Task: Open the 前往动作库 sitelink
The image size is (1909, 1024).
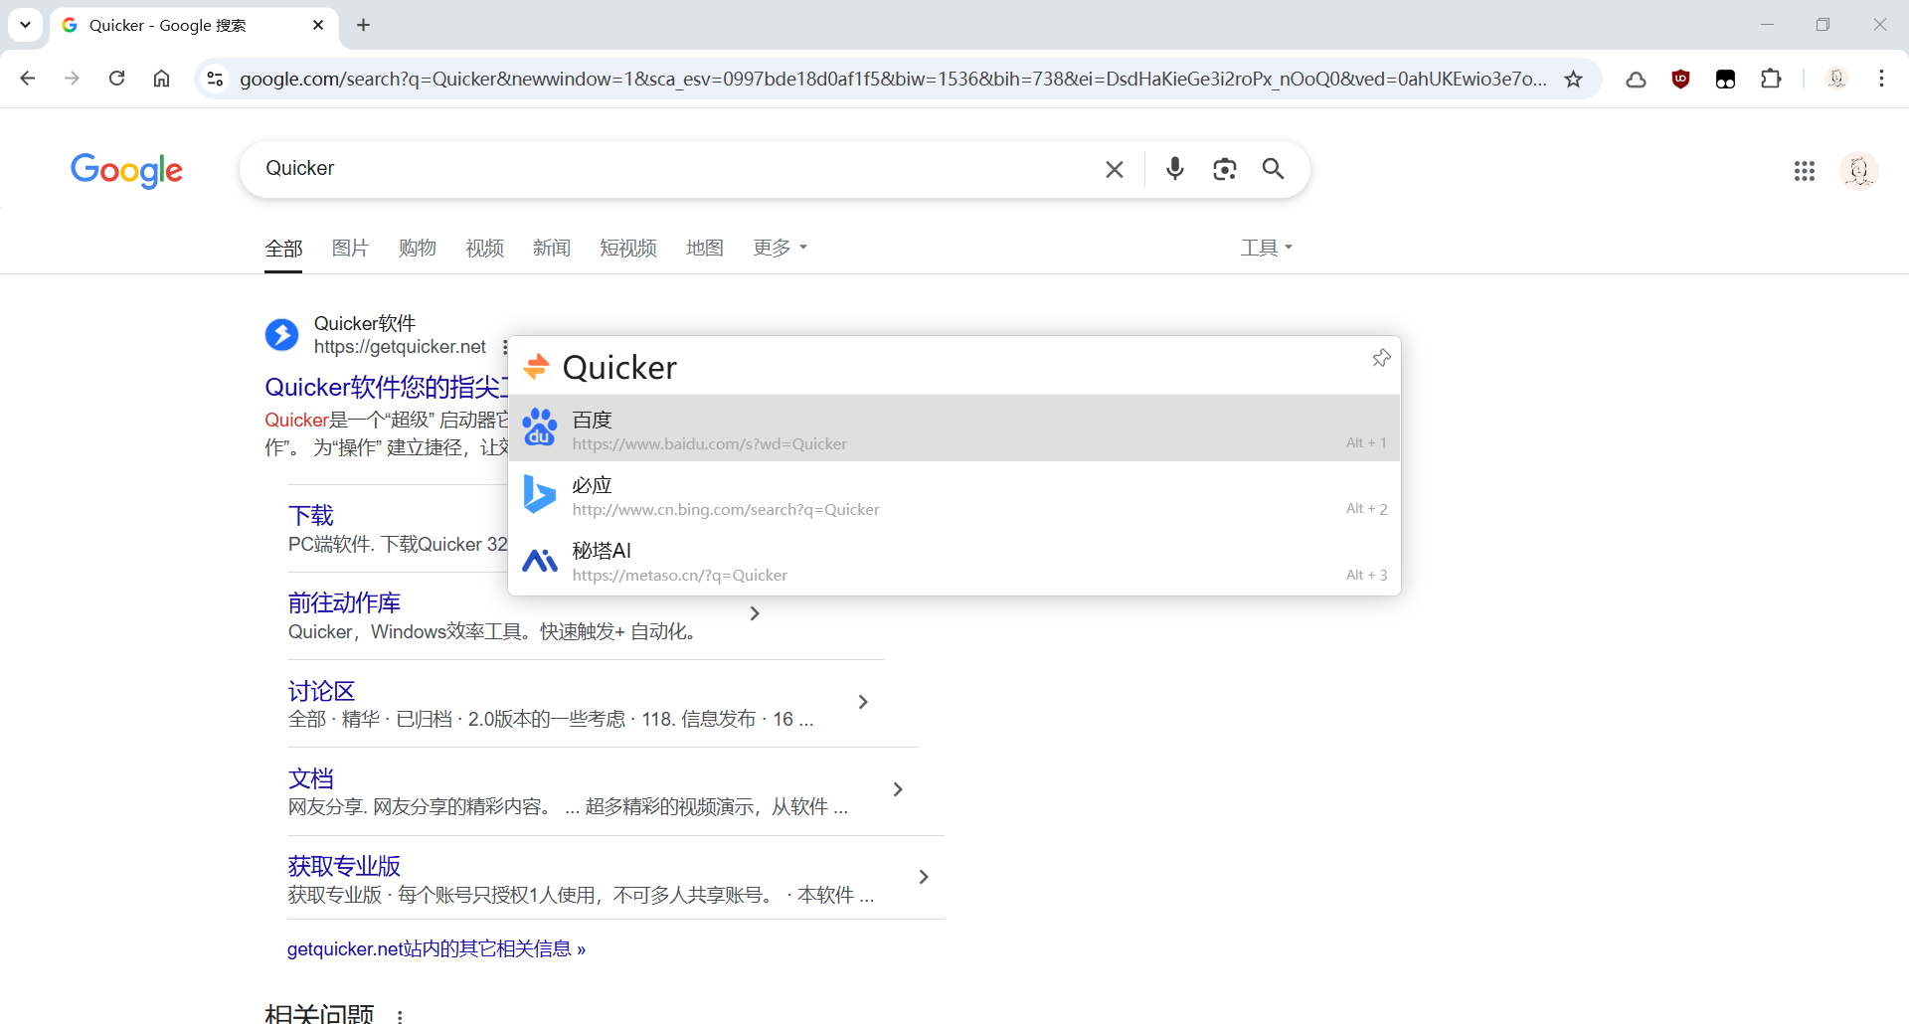Action: (x=344, y=602)
